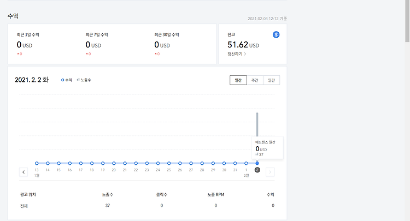Click the highlighted day 2 date badge
The height and width of the screenshot is (221, 410).
click(x=257, y=170)
